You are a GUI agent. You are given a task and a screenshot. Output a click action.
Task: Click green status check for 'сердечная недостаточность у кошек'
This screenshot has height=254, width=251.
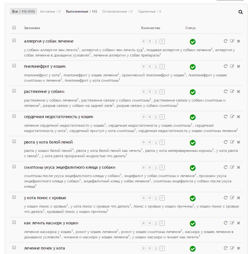click(192, 117)
